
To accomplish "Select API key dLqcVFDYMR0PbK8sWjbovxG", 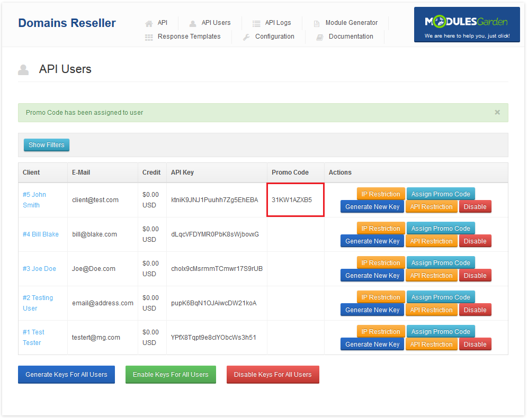I will click(215, 234).
